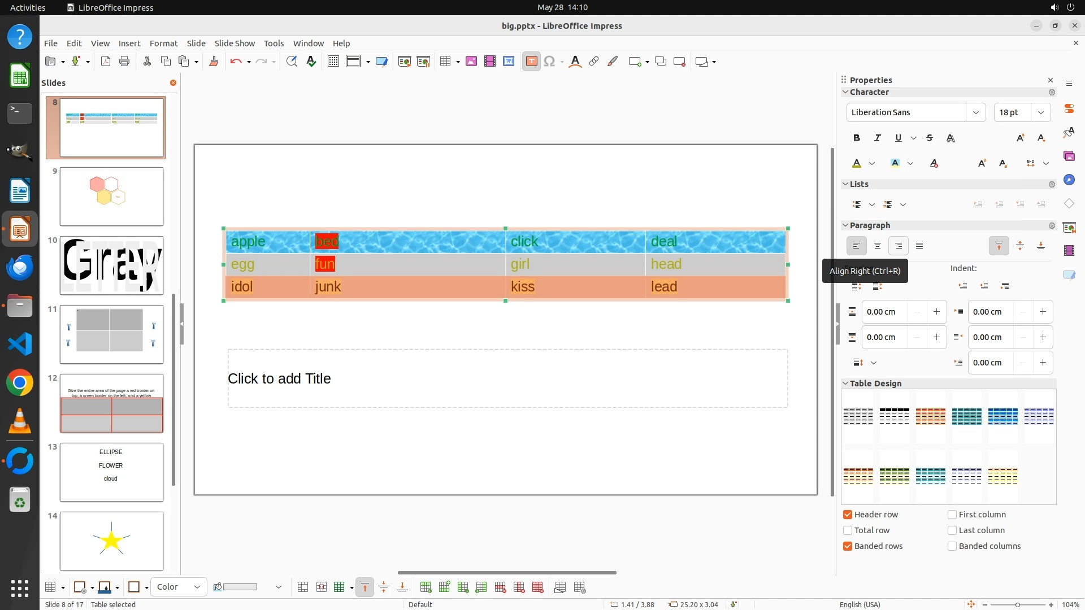Open the font name dropdown
This screenshot has height=610, width=1085.
(975, 112)
